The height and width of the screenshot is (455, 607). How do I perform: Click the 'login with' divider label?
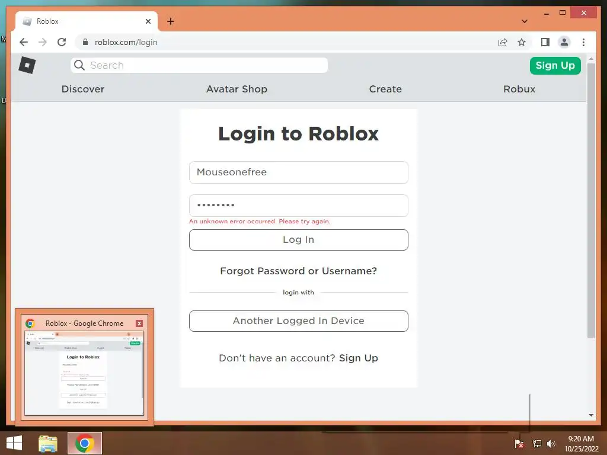coord(299,292)
